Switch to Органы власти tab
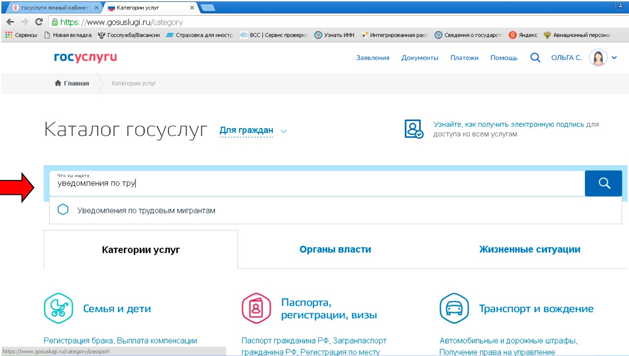Image resolution: width=629 pixels, height=356 pixels. 335,249
